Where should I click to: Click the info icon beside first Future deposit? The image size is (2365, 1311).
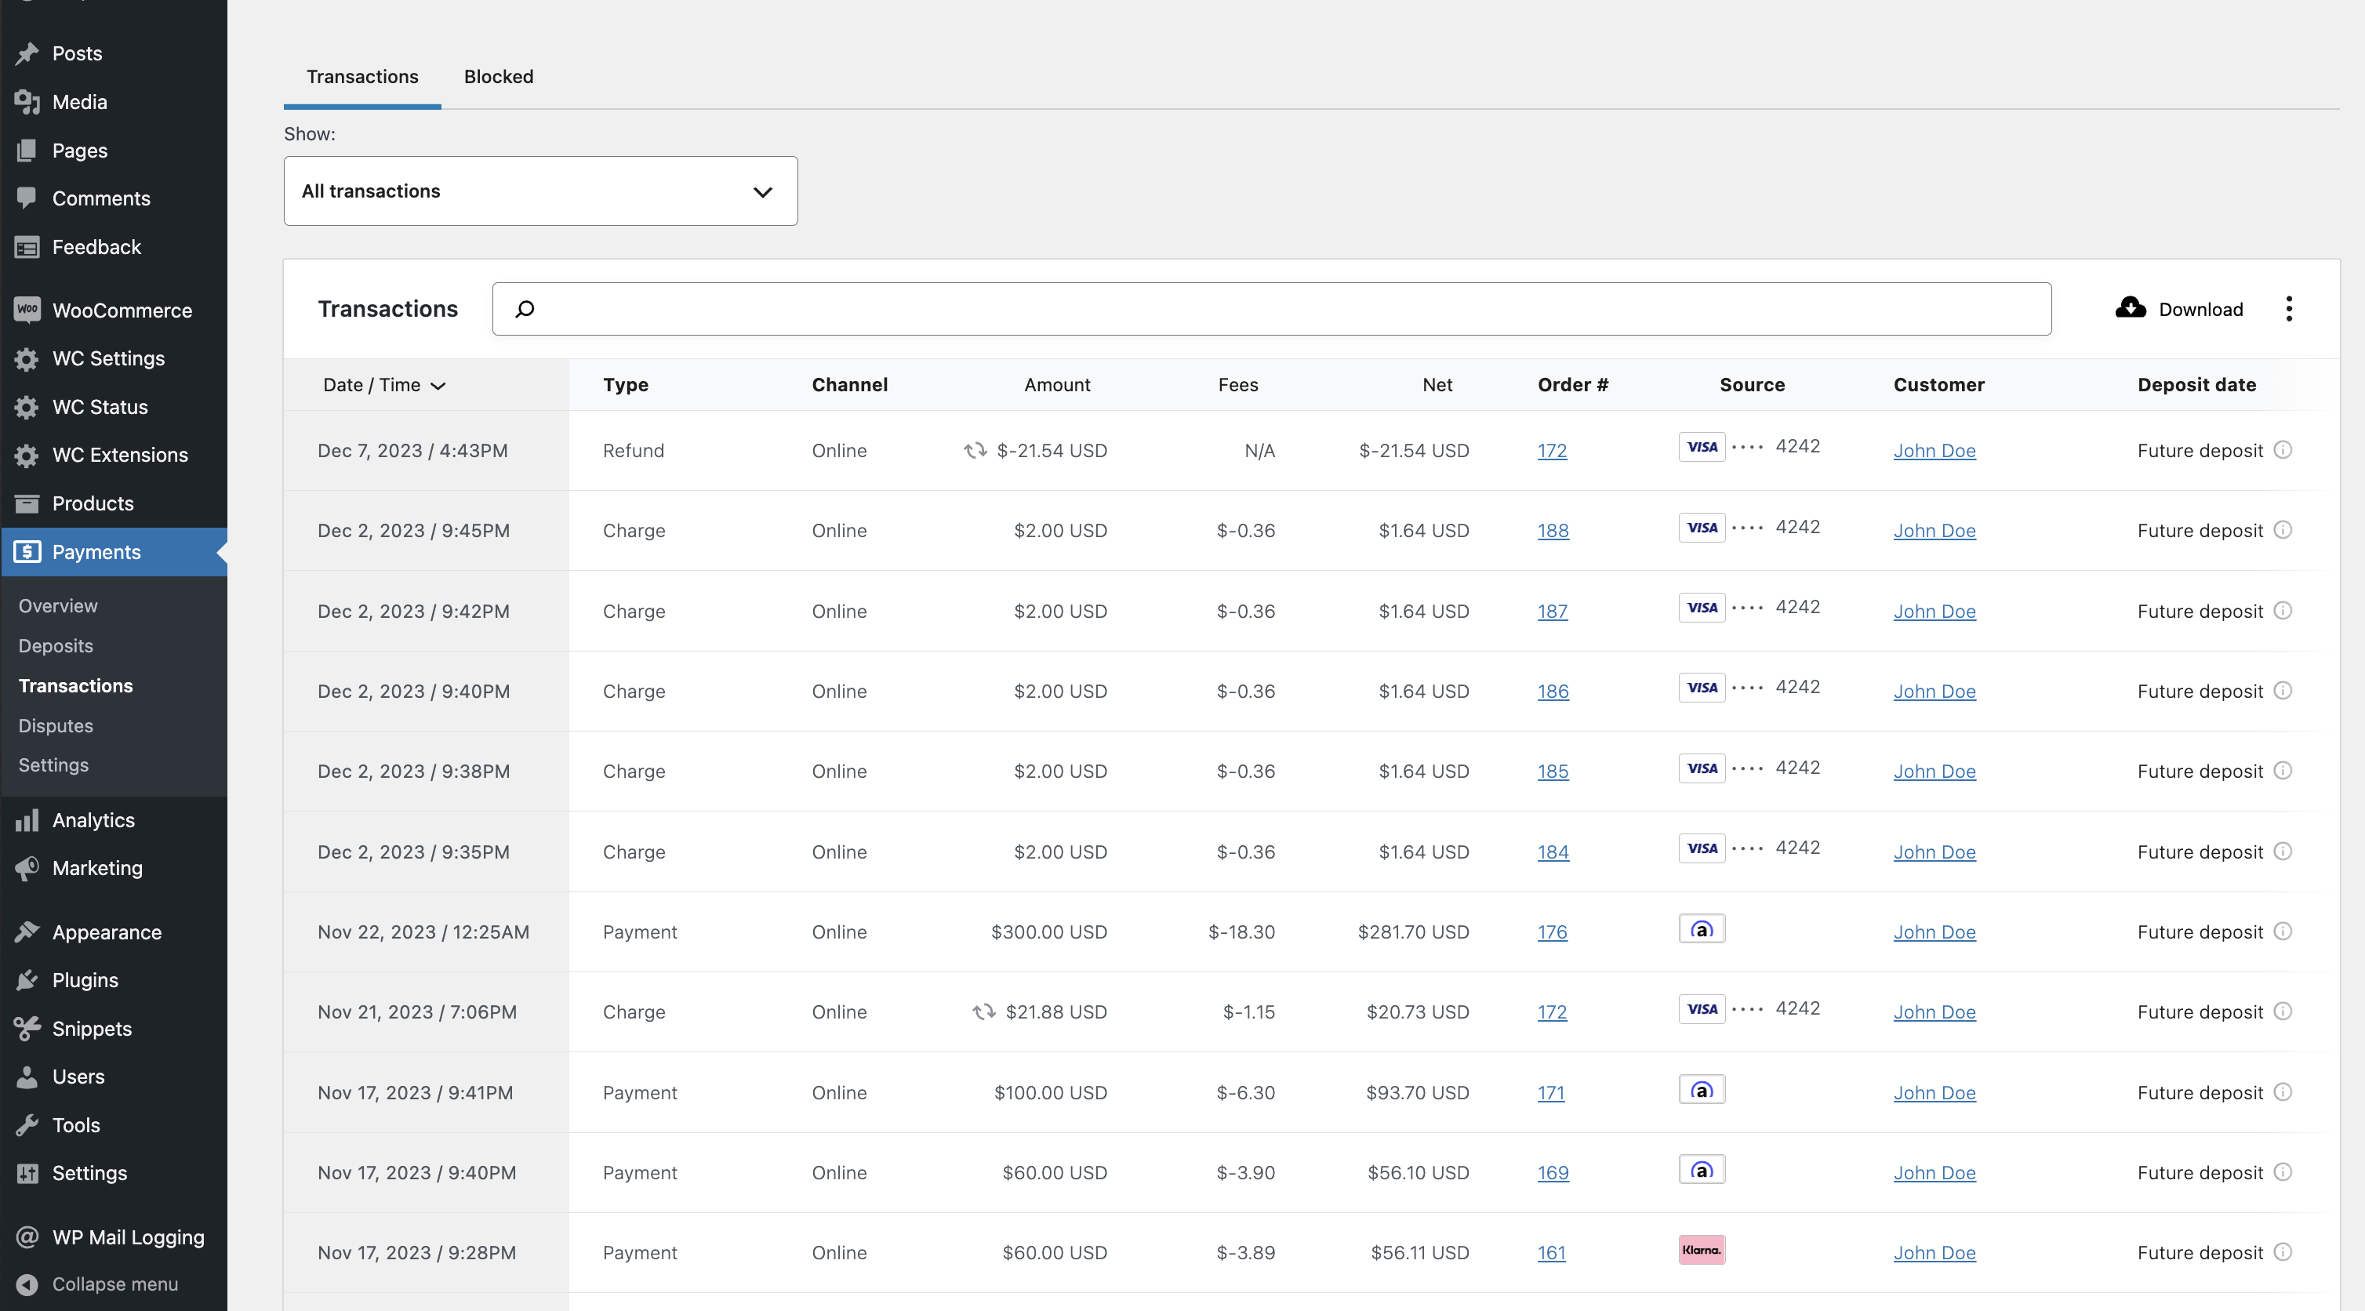tap(2283, 450)
